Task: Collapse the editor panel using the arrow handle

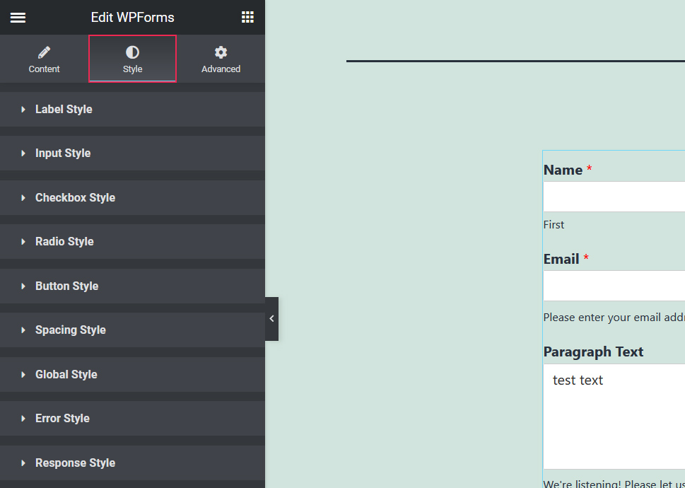Action: [271, 318]
